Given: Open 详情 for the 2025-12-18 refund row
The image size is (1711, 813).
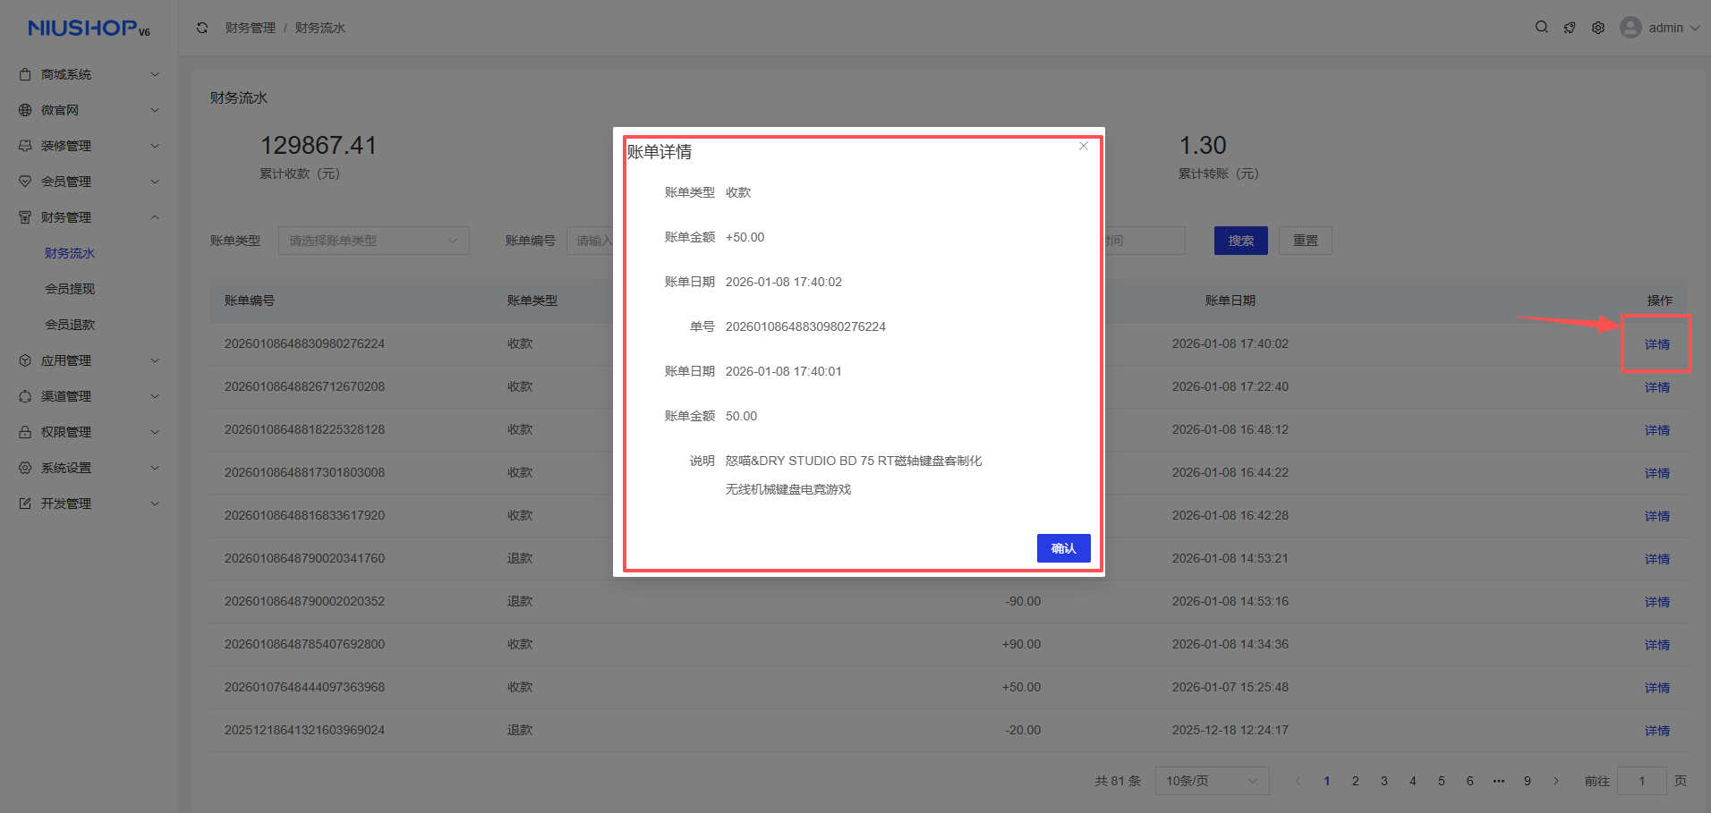Looking at the screenshot, I should (1656, 731).
